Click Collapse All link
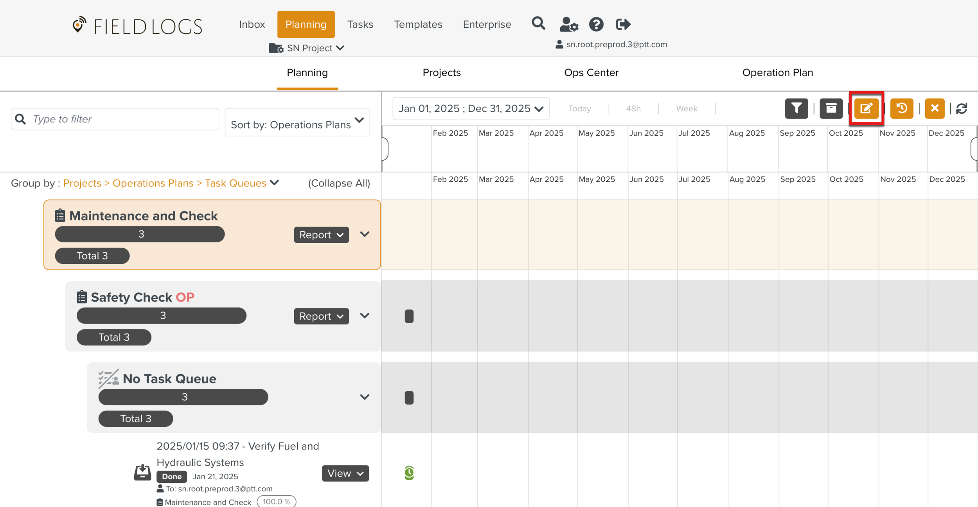 339,183
